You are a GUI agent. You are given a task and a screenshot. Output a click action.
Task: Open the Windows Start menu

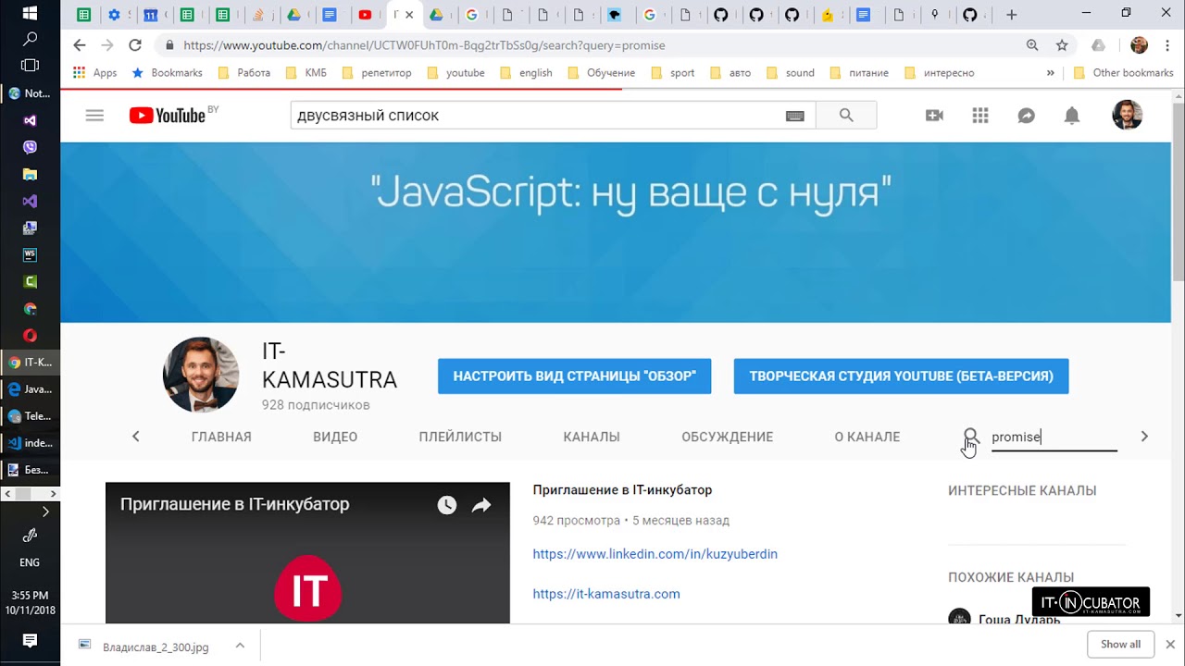click(x=30, y=13)
